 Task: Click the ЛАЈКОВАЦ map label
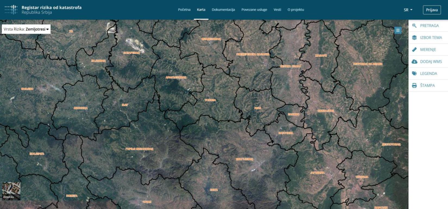click(x=98, y=61)
